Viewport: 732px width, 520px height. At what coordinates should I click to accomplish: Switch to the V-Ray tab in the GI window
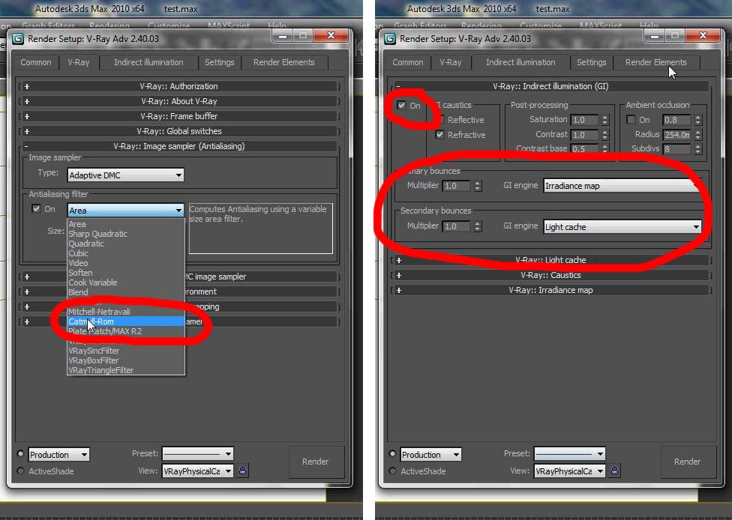[451, 62]
